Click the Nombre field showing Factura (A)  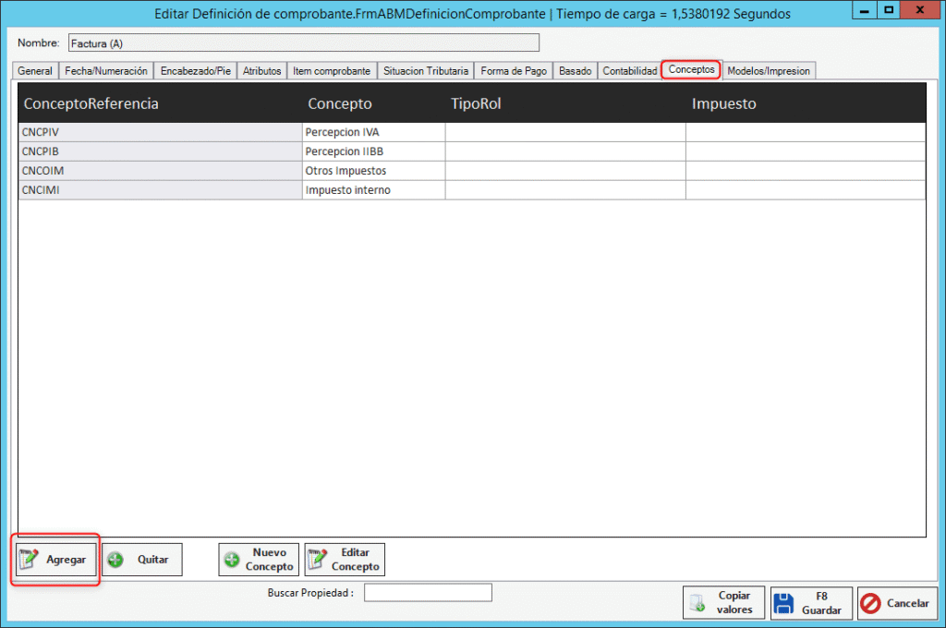[x=303, y=43]
